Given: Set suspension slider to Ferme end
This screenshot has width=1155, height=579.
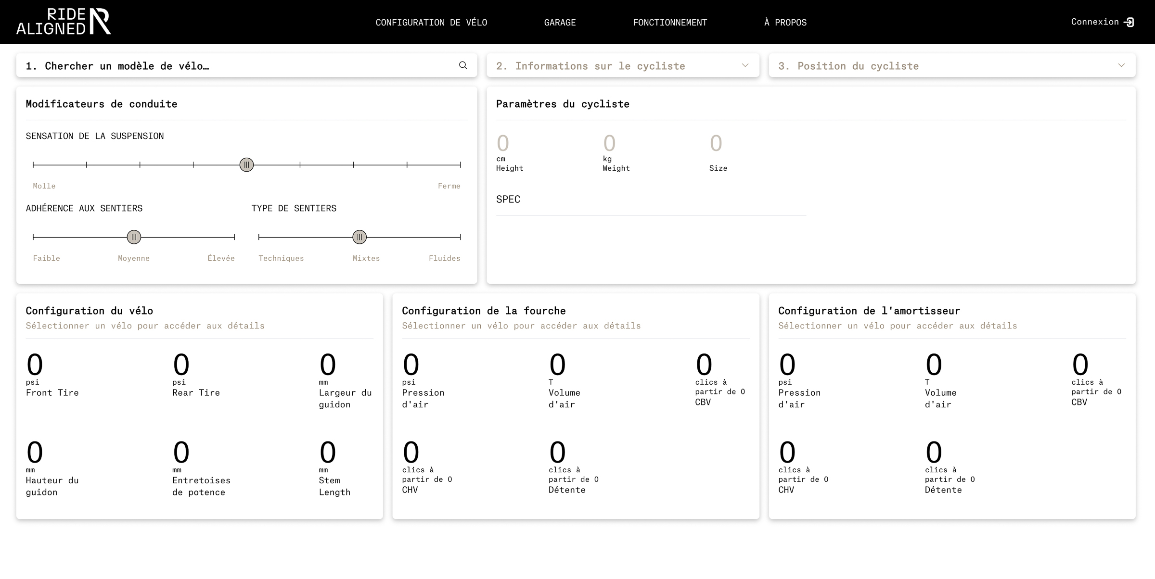Looking at the screenshot, I should [460, 165].
